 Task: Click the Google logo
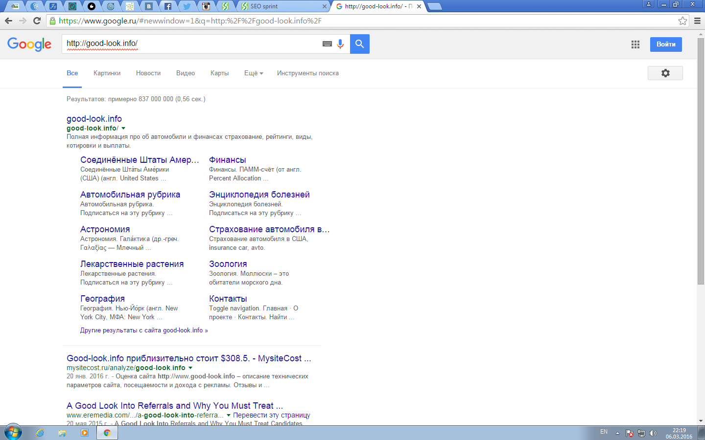[29, 44]
